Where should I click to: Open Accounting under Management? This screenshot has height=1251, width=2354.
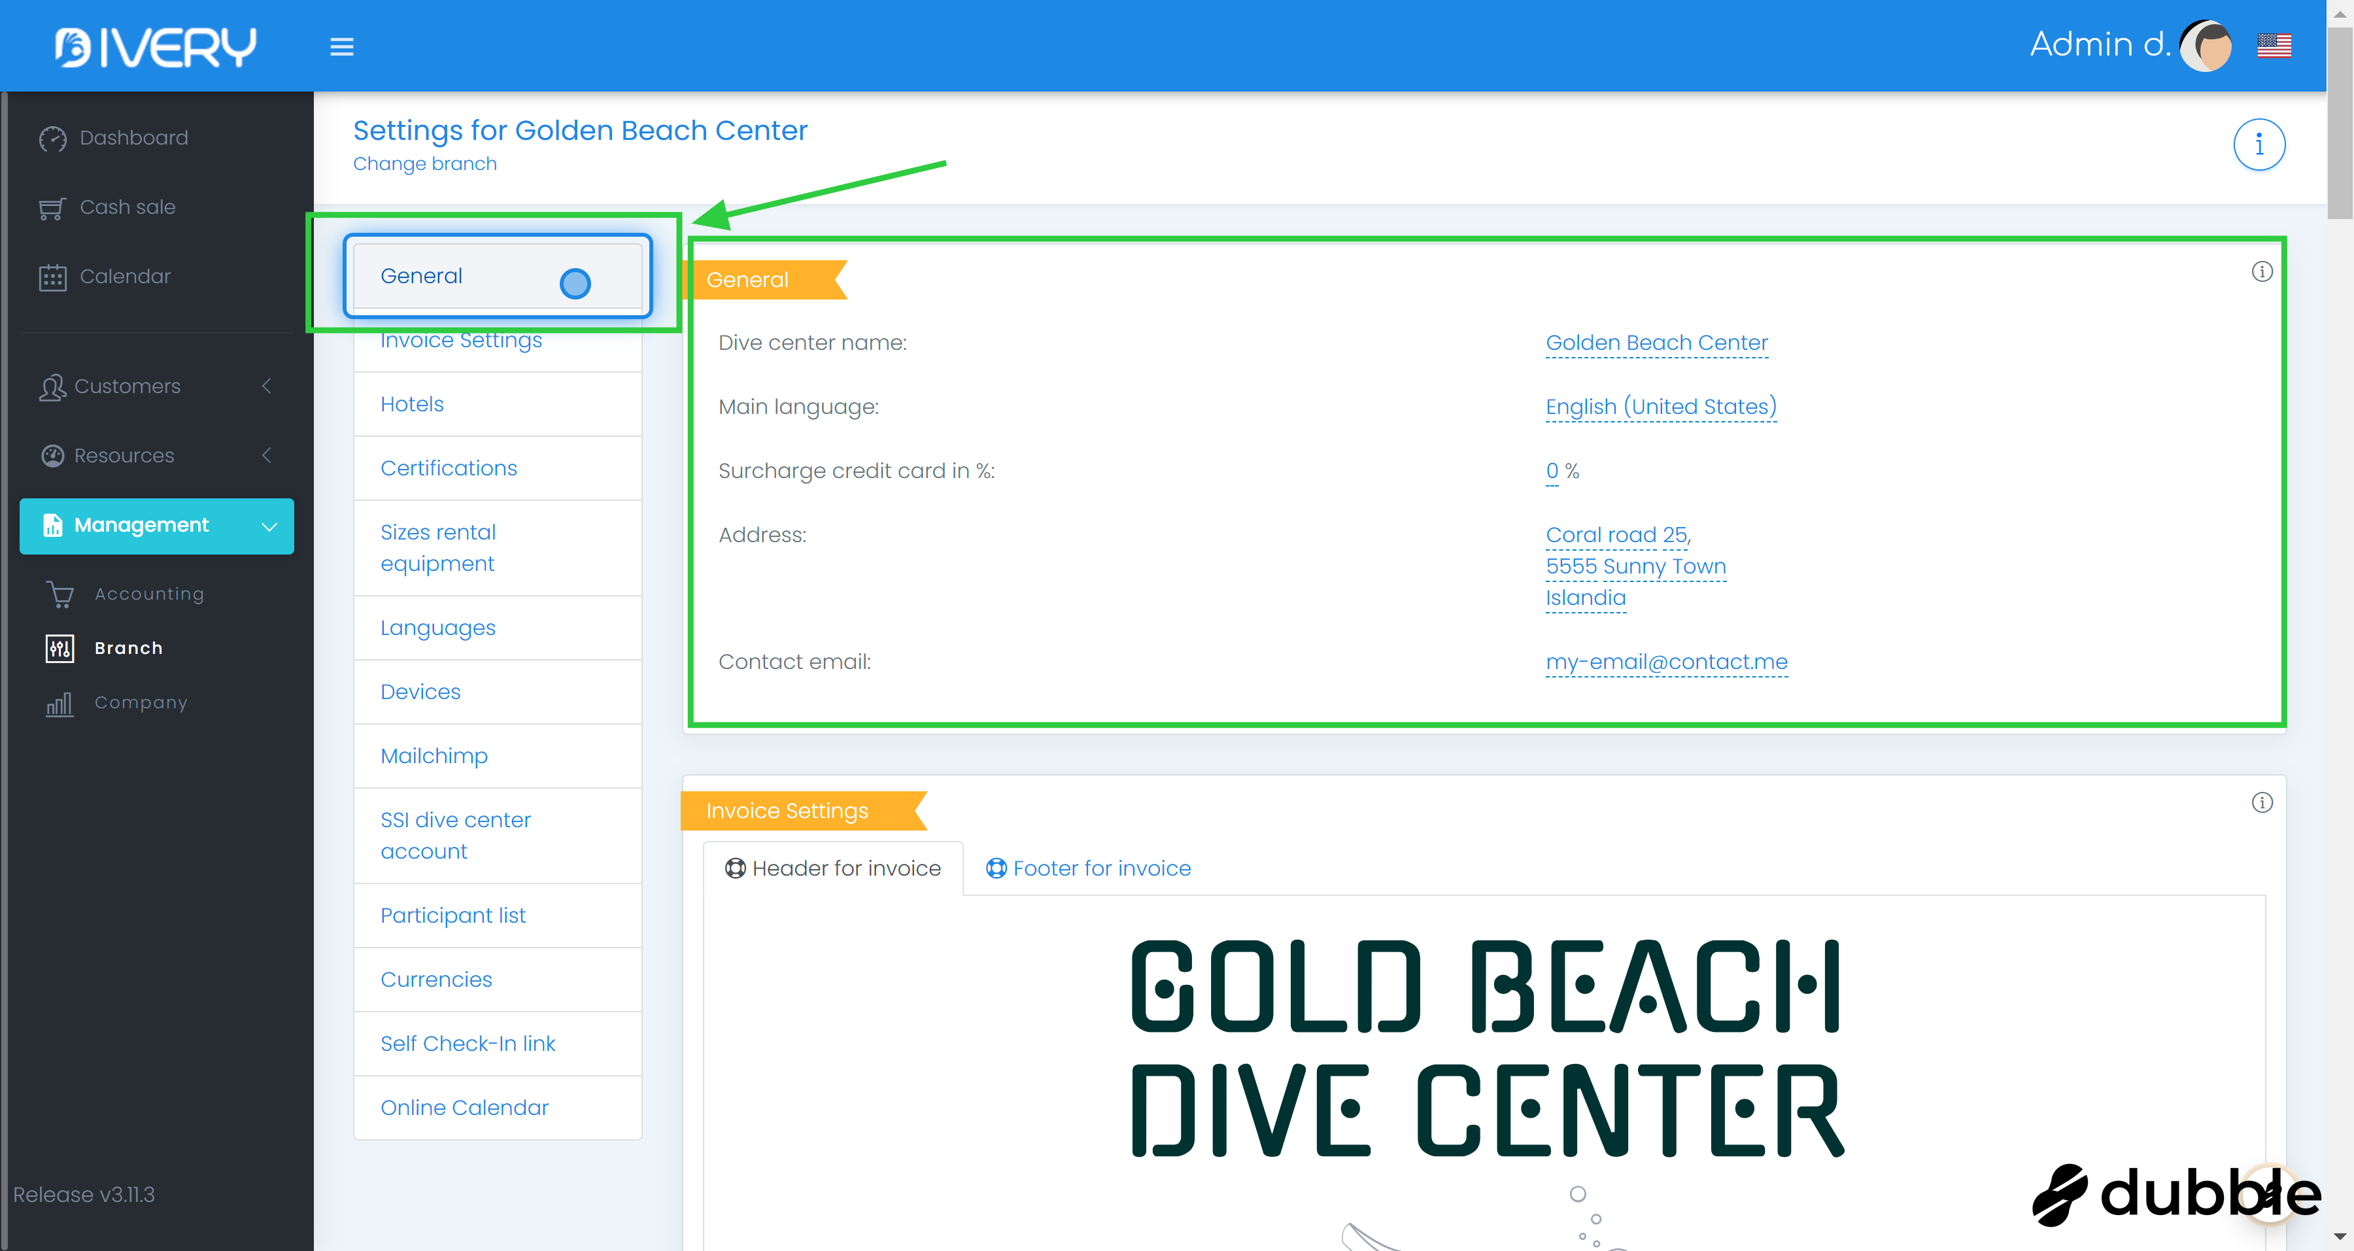pos(149,594)
